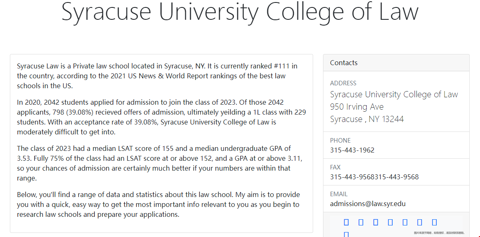Click the Syracuse University College of Law page title
The width and height of the screenshot is (480, 237).
click(x=240, y=12)
